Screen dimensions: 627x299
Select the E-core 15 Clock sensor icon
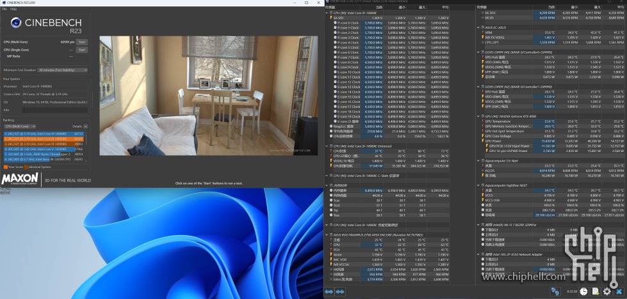[x=335, y=97]
